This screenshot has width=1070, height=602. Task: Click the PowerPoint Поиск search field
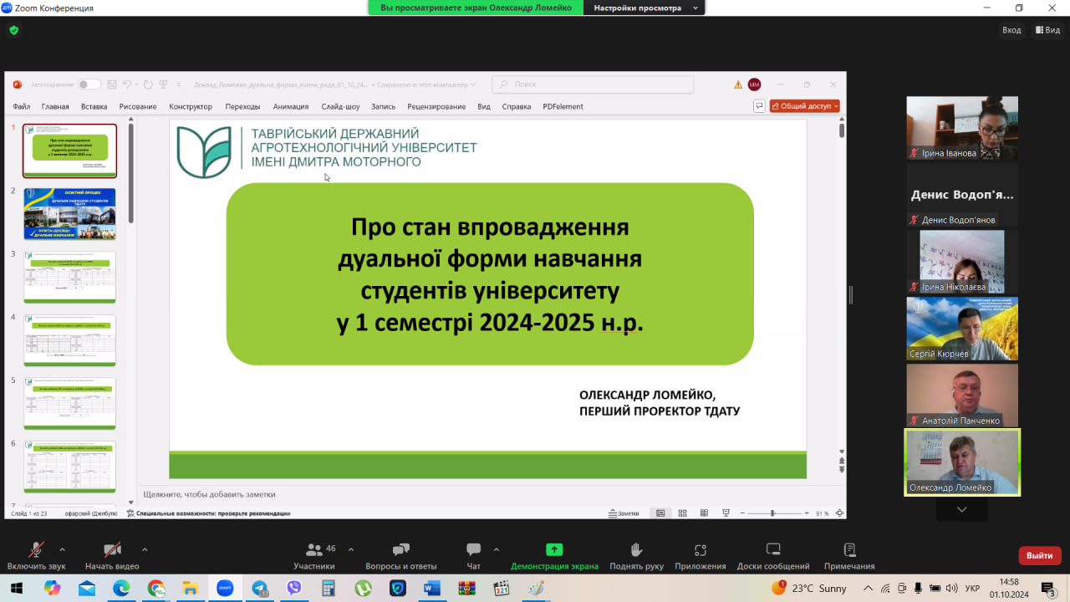(593, 84)
